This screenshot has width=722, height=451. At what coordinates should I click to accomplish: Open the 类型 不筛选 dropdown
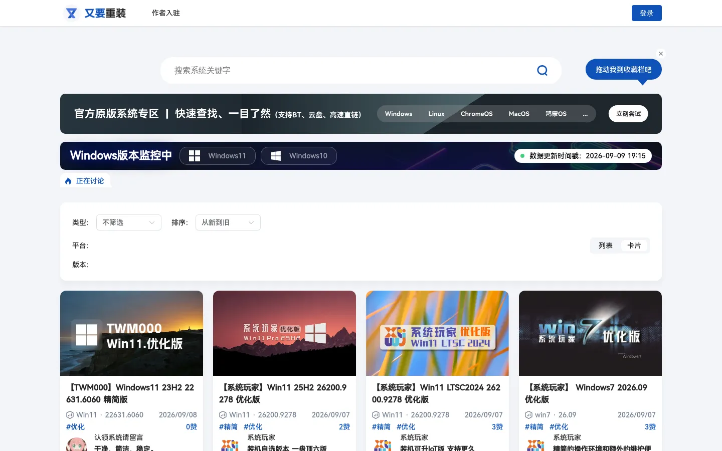coord(129,222)
